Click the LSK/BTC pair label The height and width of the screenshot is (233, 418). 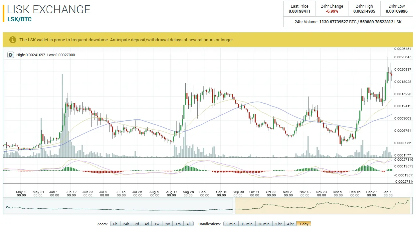tap(20, 19)
